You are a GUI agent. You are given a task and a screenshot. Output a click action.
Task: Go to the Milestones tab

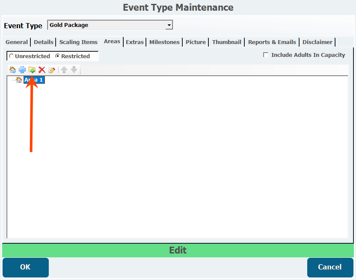pos(164,42)
